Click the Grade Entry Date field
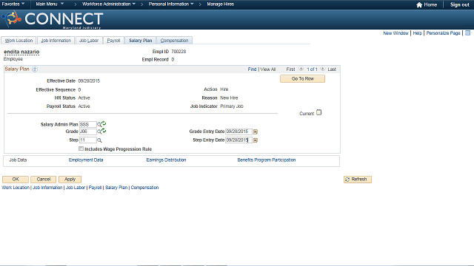 click(238, 132)
